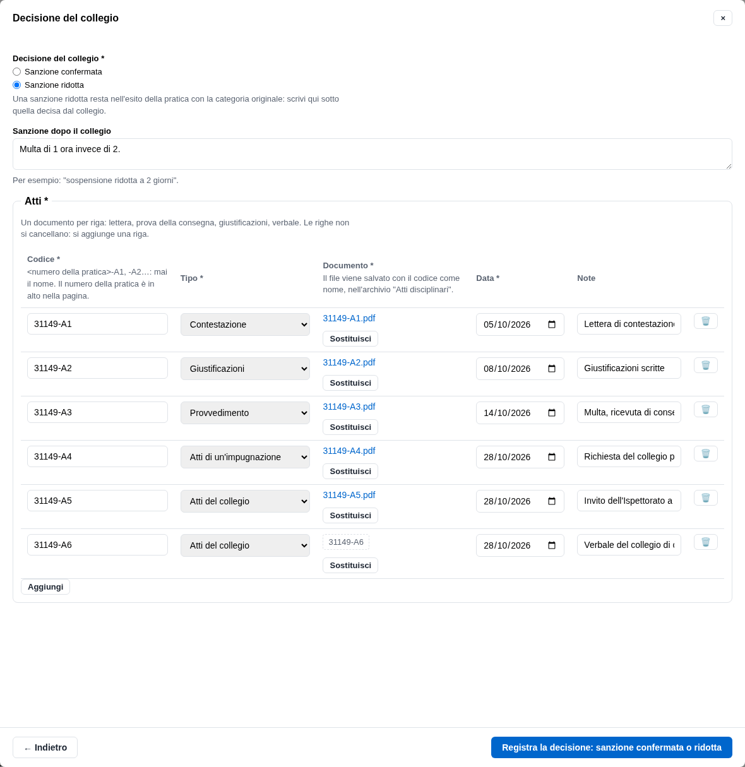Open Tipo dropdown showing Atti di un'impugnazione
The image size is (745, 767).
[245, 457]
